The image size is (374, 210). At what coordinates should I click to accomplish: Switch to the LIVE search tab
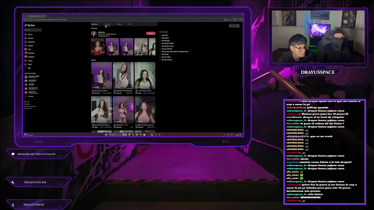pyautogui.click(x=130, y=24)
